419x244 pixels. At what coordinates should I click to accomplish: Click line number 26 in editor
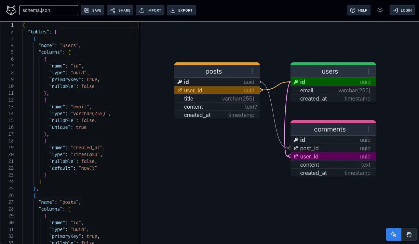(11, 195)
